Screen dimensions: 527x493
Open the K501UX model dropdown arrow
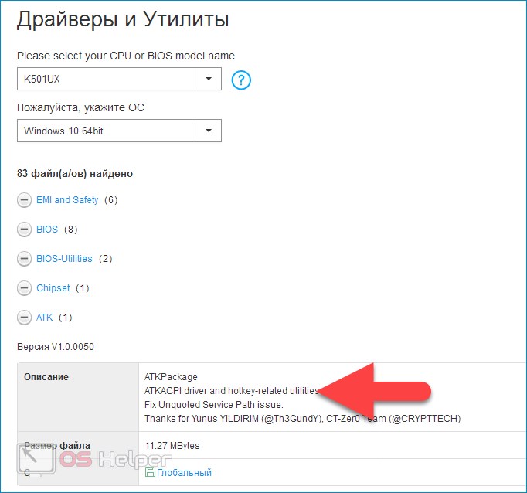point(209,79)
